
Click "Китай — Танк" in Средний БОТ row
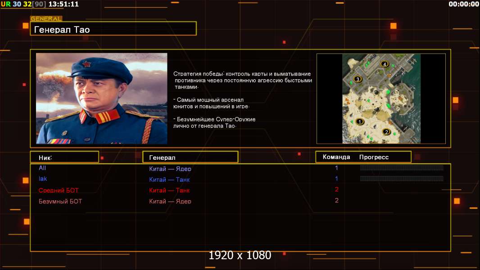coord(169,190)
